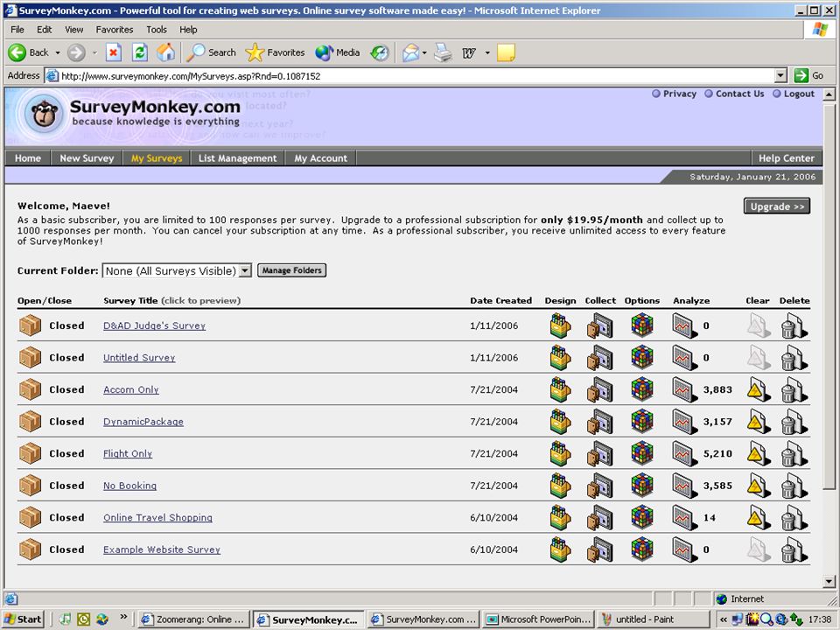This screenshot has width=840, height=630.
Task: Click response count 3,883 for Accom Only
Action: tap(717, 389)
